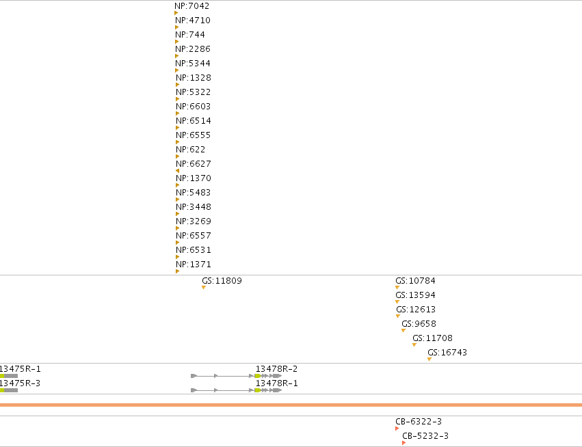Select the marker under GS:10784
This screenshot has width=582, height=447.
(x=397, y=288)
